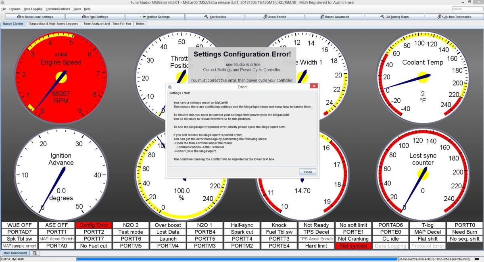Click the Lost Data indicator
The width and height of the screenshot is (484, 262).
[x=168, y=232]
